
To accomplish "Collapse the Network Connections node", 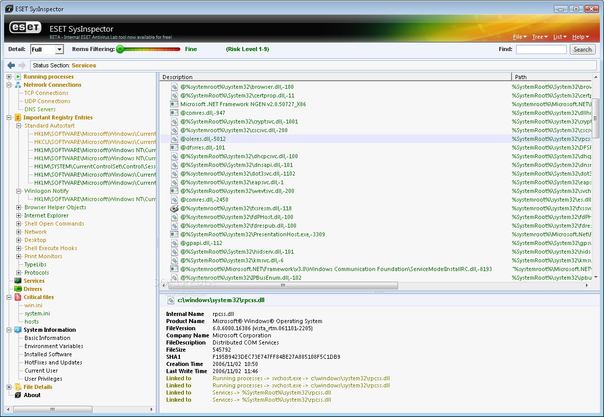I will coord(9,85).
